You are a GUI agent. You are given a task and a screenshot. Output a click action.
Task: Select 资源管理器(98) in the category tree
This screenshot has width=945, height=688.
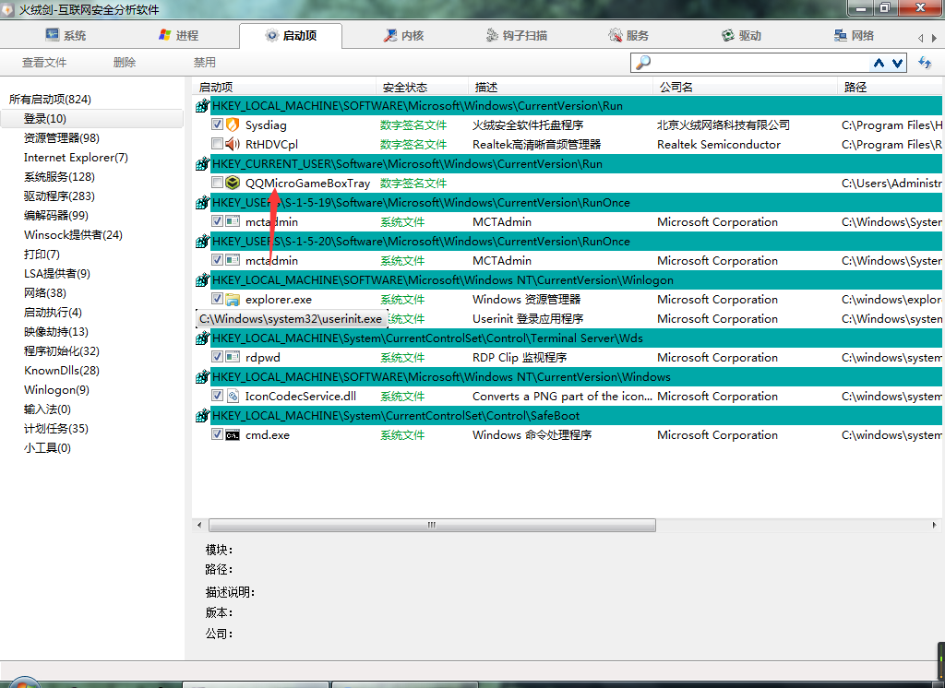61,137
